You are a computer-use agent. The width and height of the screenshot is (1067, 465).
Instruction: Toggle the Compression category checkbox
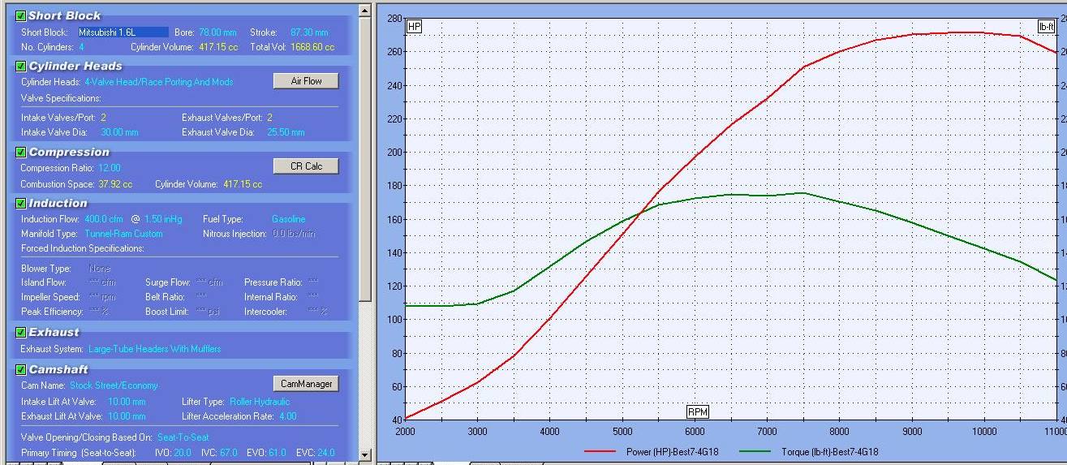pyautogui.click(x=21, y=152)
